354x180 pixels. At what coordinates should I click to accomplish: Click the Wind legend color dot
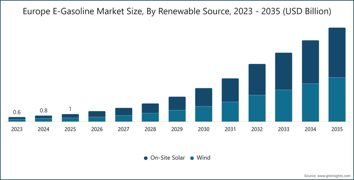point(192,158)
